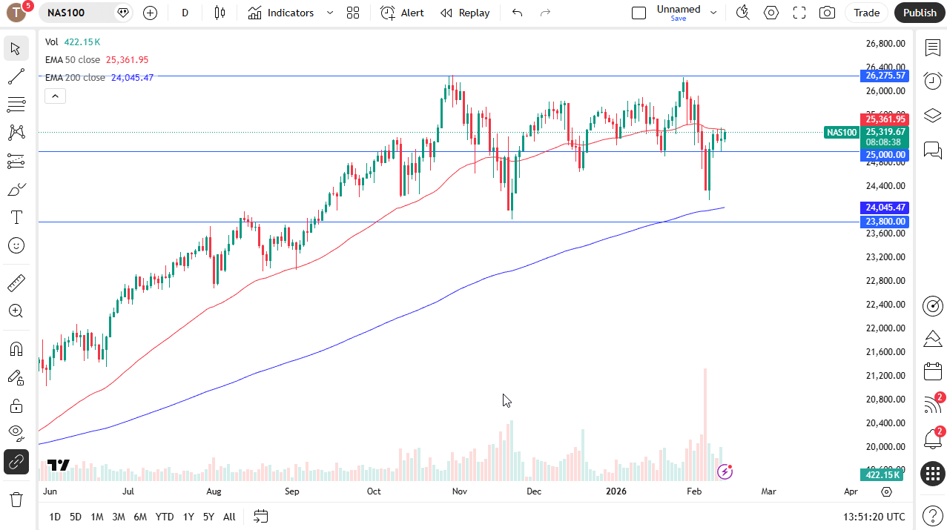The height and width of the screenshot is (530, 947).
Task: Open the notifications bell
Action: click(x=932, y=439)
